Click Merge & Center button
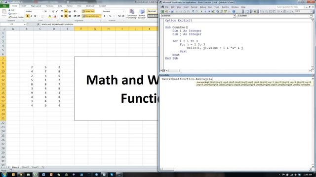The width and height of the screenshot is (316, 177). pyautogui.click(x=91, y=16)
